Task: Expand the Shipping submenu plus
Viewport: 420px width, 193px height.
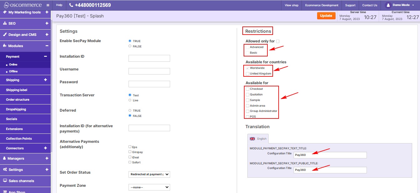Action: [x=45, y=80]
